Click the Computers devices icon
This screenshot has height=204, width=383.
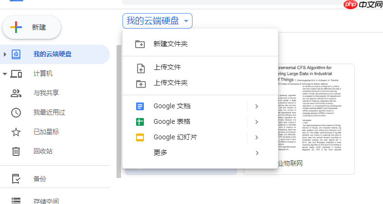(16, 74)
